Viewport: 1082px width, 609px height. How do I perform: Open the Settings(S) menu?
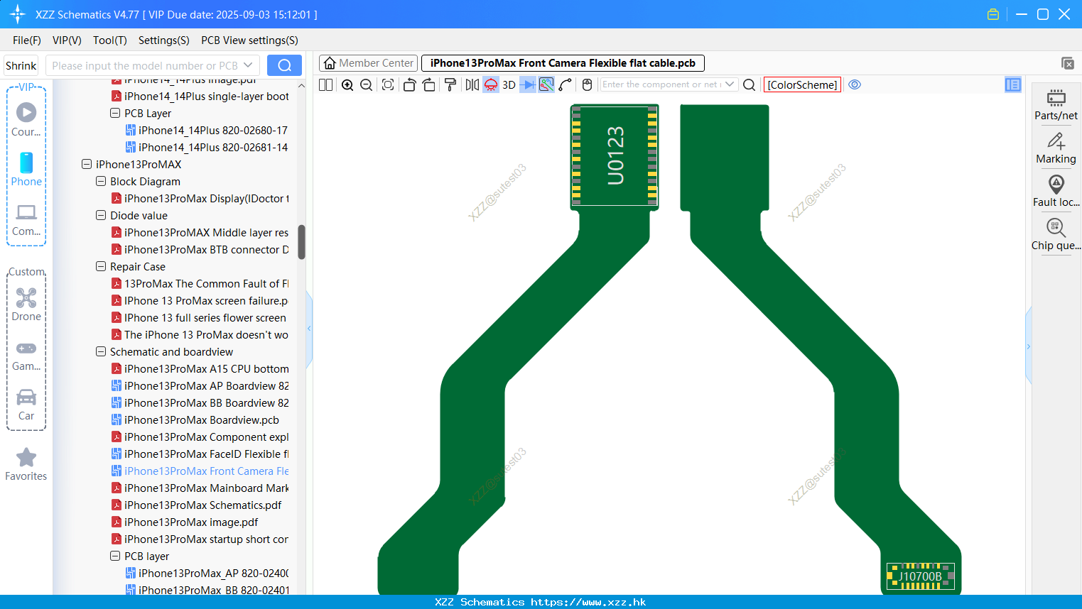click(164, 40)
